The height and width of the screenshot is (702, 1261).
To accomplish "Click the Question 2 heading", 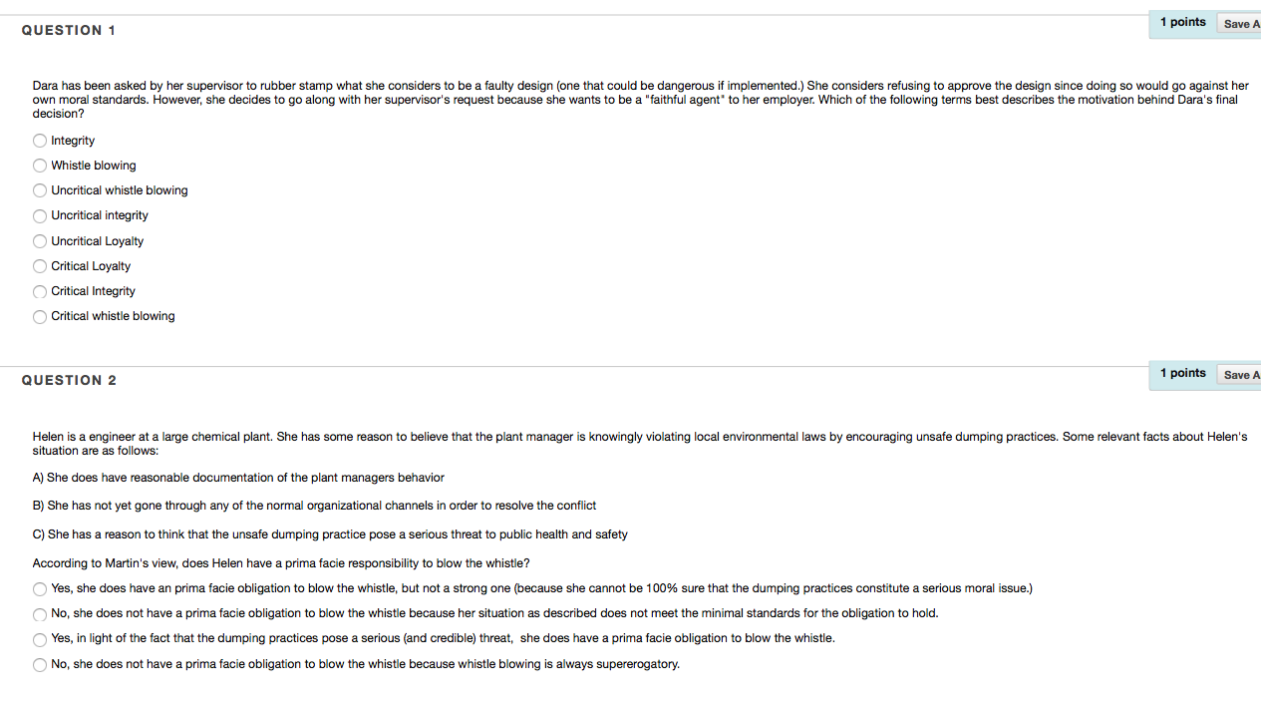I will [x=69, y=380].
